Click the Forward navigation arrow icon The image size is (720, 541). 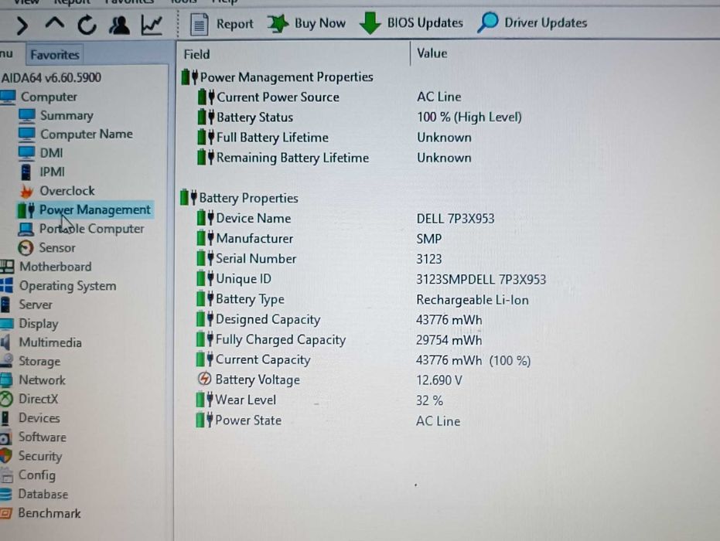(21, 25)
